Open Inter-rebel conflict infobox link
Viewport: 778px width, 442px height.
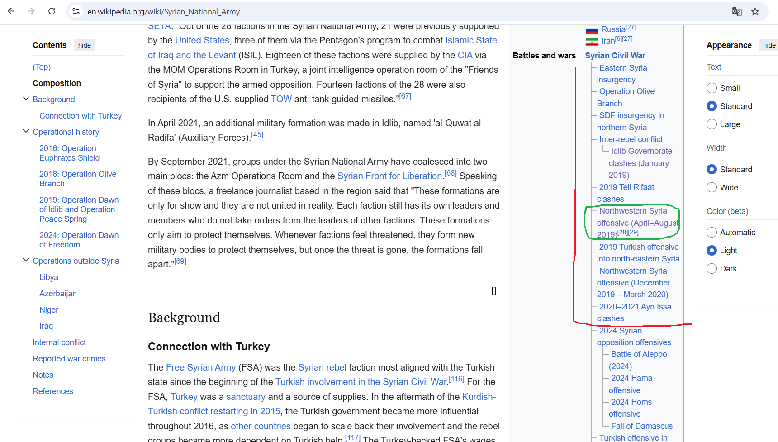click(x=631, y=139)
